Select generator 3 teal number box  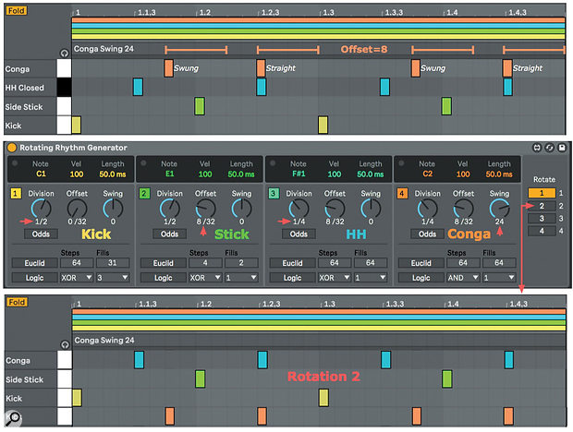[x=273, y=193]
